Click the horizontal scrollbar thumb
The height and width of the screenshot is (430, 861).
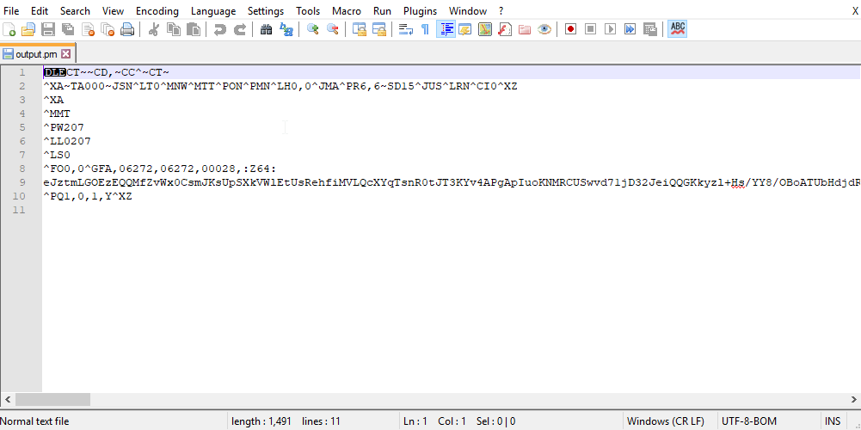click(52, 399)
